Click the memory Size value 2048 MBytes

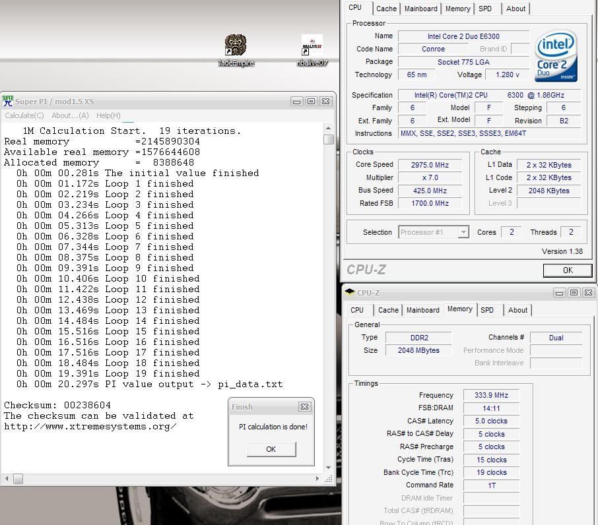[418, 350]
